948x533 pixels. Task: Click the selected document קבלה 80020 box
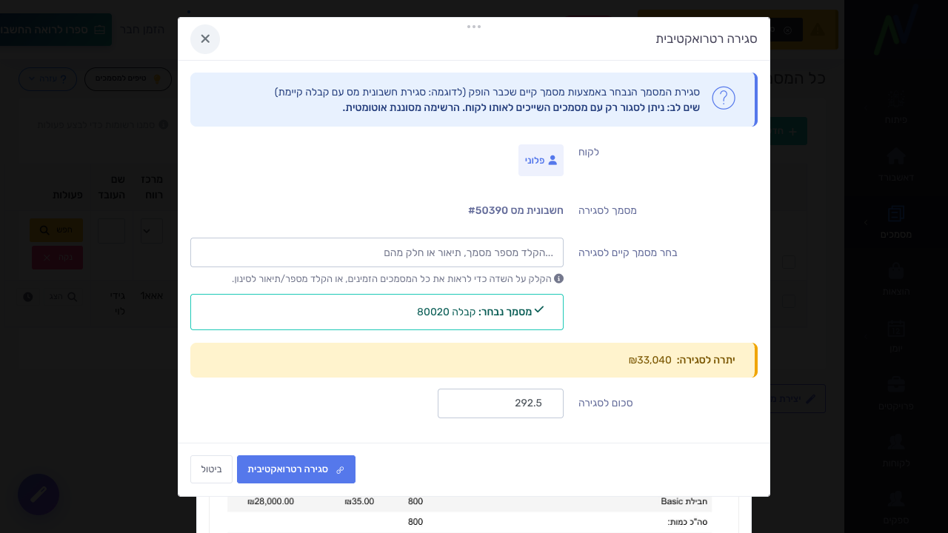tap(377, 312)
